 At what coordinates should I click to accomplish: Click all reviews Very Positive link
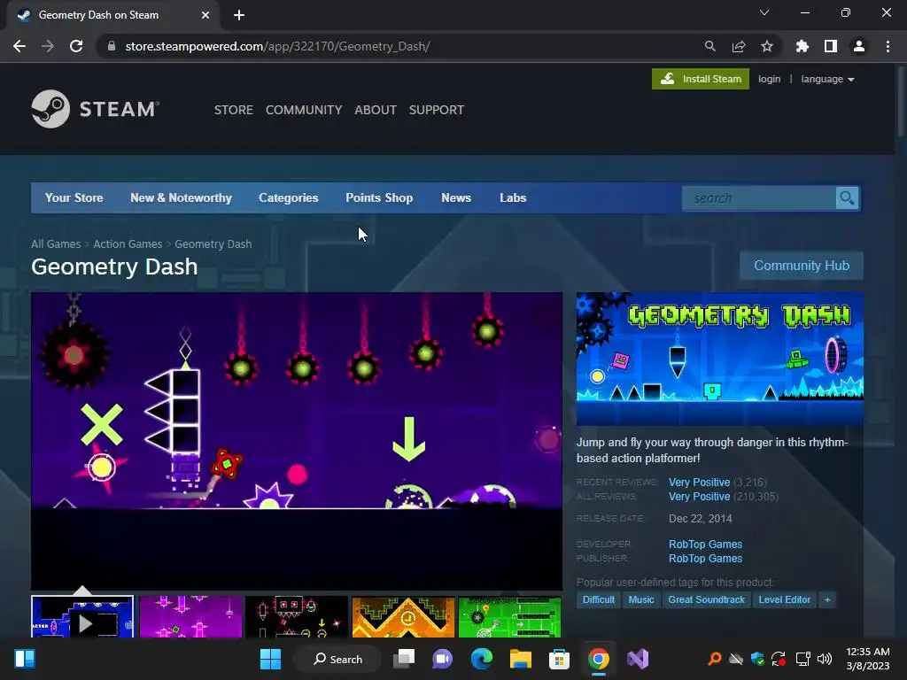(700, 497)
